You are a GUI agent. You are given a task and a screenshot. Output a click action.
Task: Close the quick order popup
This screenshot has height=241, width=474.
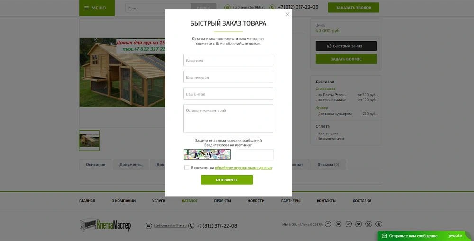pyautogui.click(x=287, y=14)
